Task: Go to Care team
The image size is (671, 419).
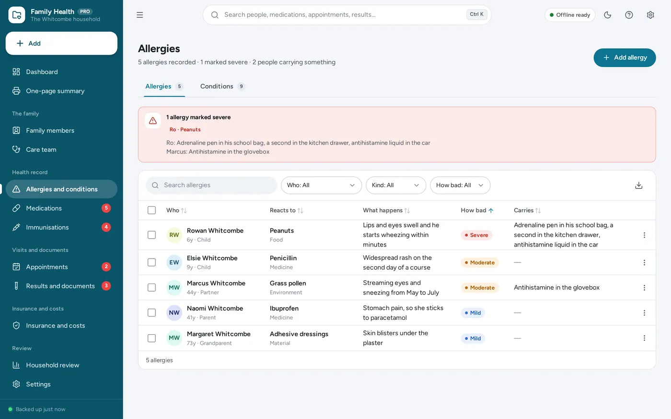Action: [61, 150]
